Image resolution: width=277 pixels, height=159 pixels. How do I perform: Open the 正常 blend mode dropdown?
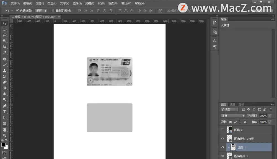click(x=232, y=116)
